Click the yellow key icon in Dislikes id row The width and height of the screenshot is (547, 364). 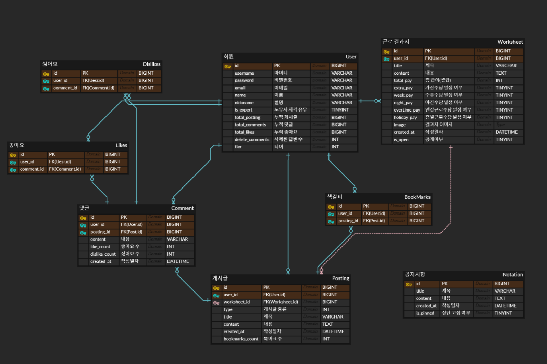46,74
